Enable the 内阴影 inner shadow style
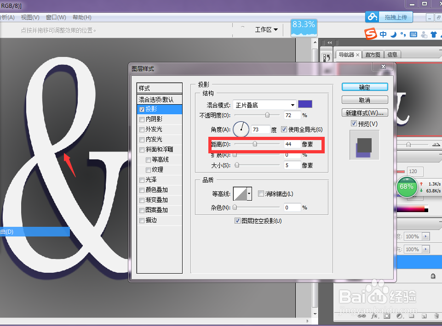The image size is (442, 326). click(142, 119)
